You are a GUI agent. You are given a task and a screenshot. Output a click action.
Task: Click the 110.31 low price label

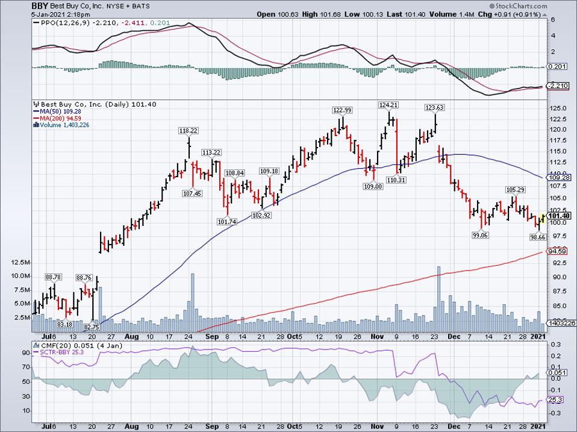click(396, 180)
